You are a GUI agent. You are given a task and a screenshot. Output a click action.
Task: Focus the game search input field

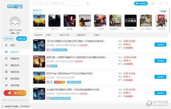[70, 3]
